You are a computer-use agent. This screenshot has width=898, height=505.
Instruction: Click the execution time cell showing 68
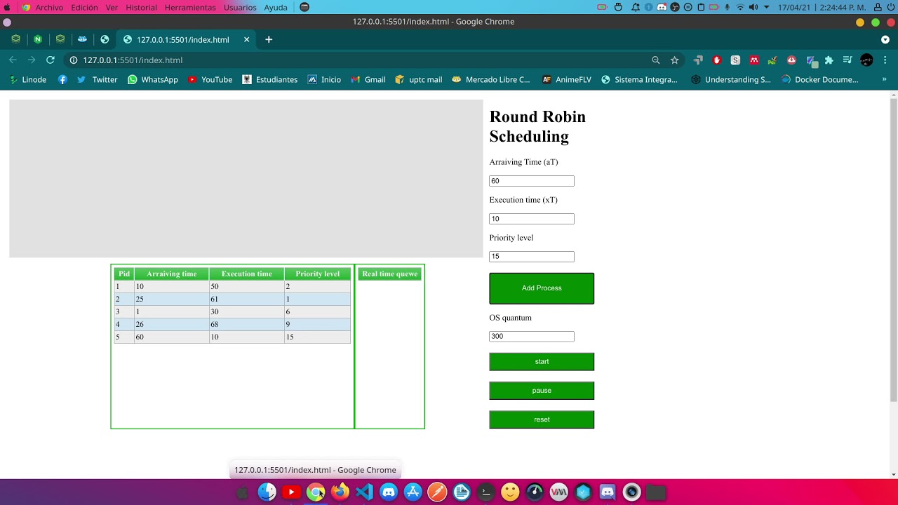[x=246, y=325]
